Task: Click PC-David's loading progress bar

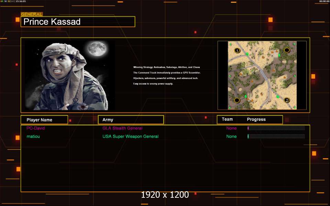Action: coord(276,128)
